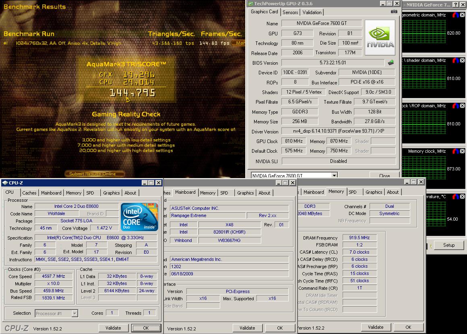Screen dimensions: 467x334
Task: Open SPD tab in the left CPU-Z window
Action: [90, 193]
